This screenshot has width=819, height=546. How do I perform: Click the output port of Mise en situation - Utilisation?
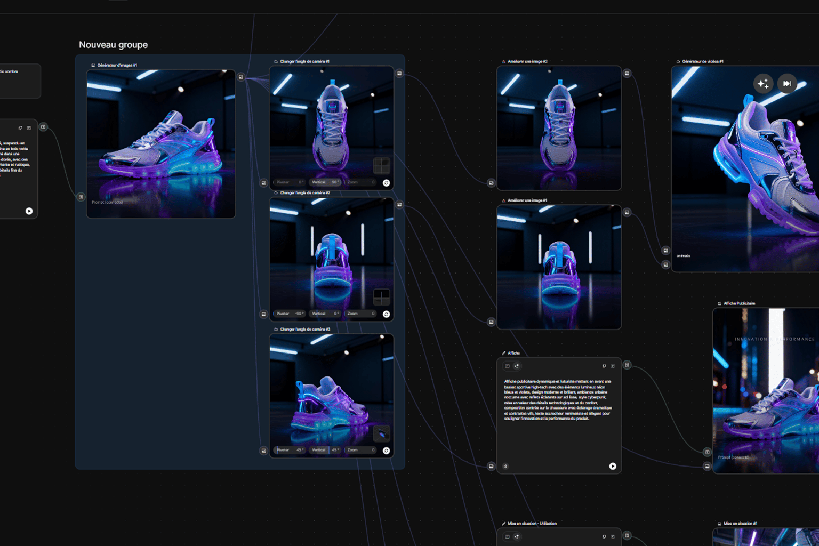pyautogui.click(x=627, y=536)
